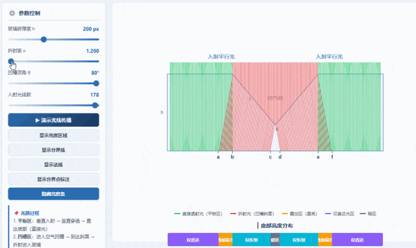Click the 凹槽顶角 θ label
Screen dimensions: 416x248
point(19,73)
